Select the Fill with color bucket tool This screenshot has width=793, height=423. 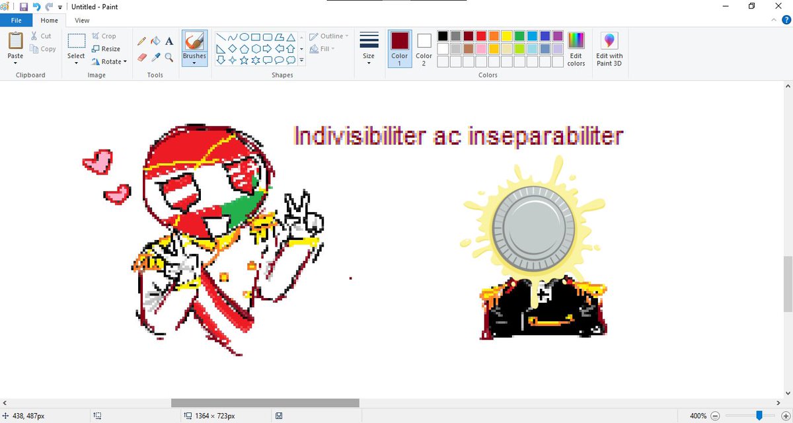coord(155,41)
